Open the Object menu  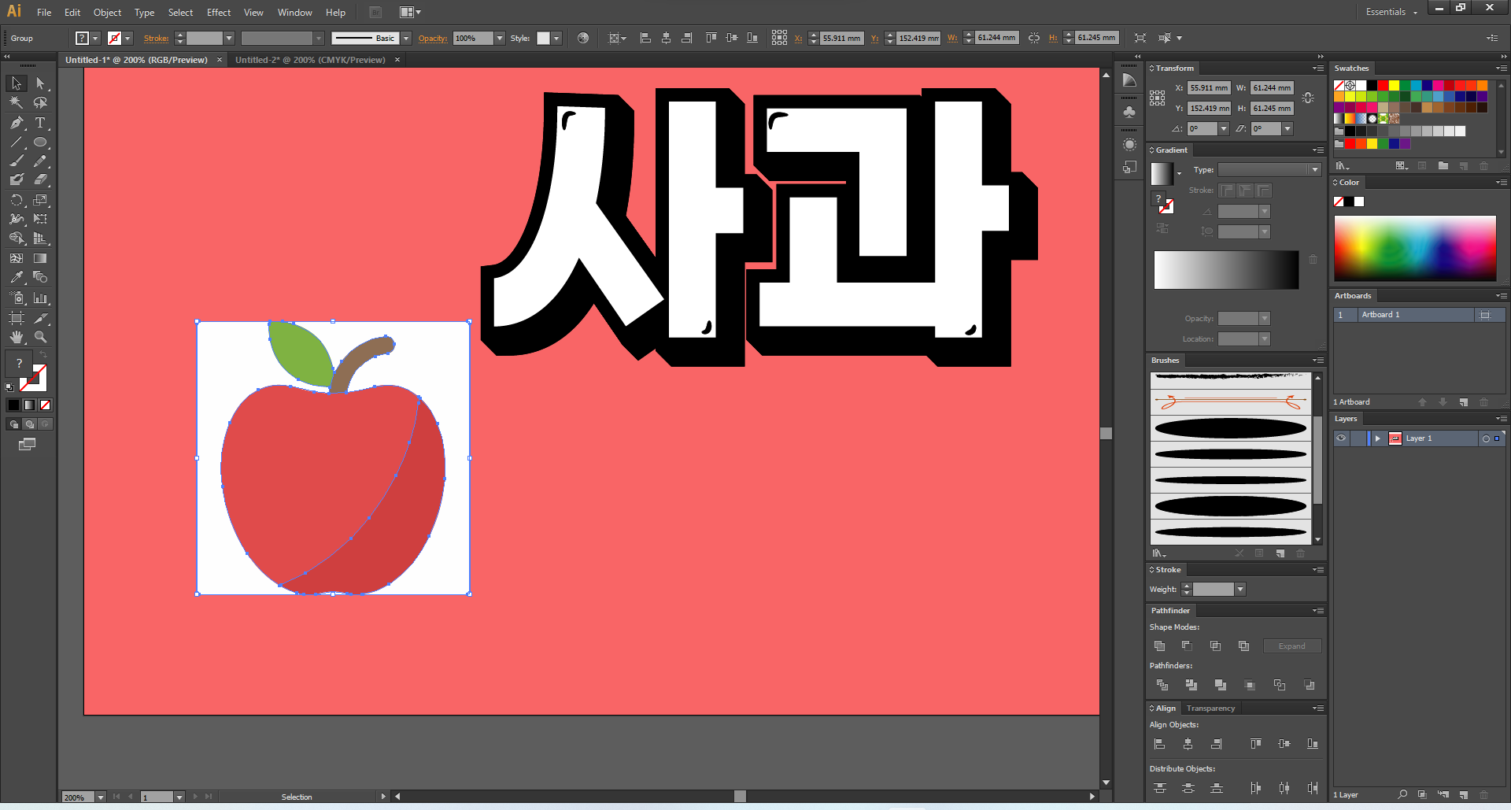(x=108, y=13)
